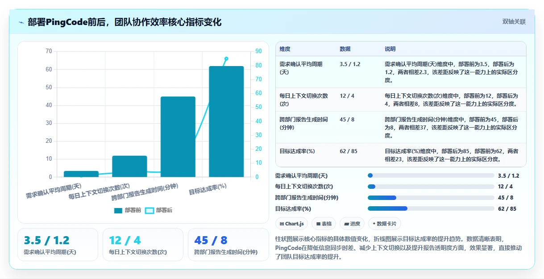The height and width of the screenshot is (279, 544).
Task: Click 每日上下文切换次数(次) in table first column
Action: pos(304,100)
